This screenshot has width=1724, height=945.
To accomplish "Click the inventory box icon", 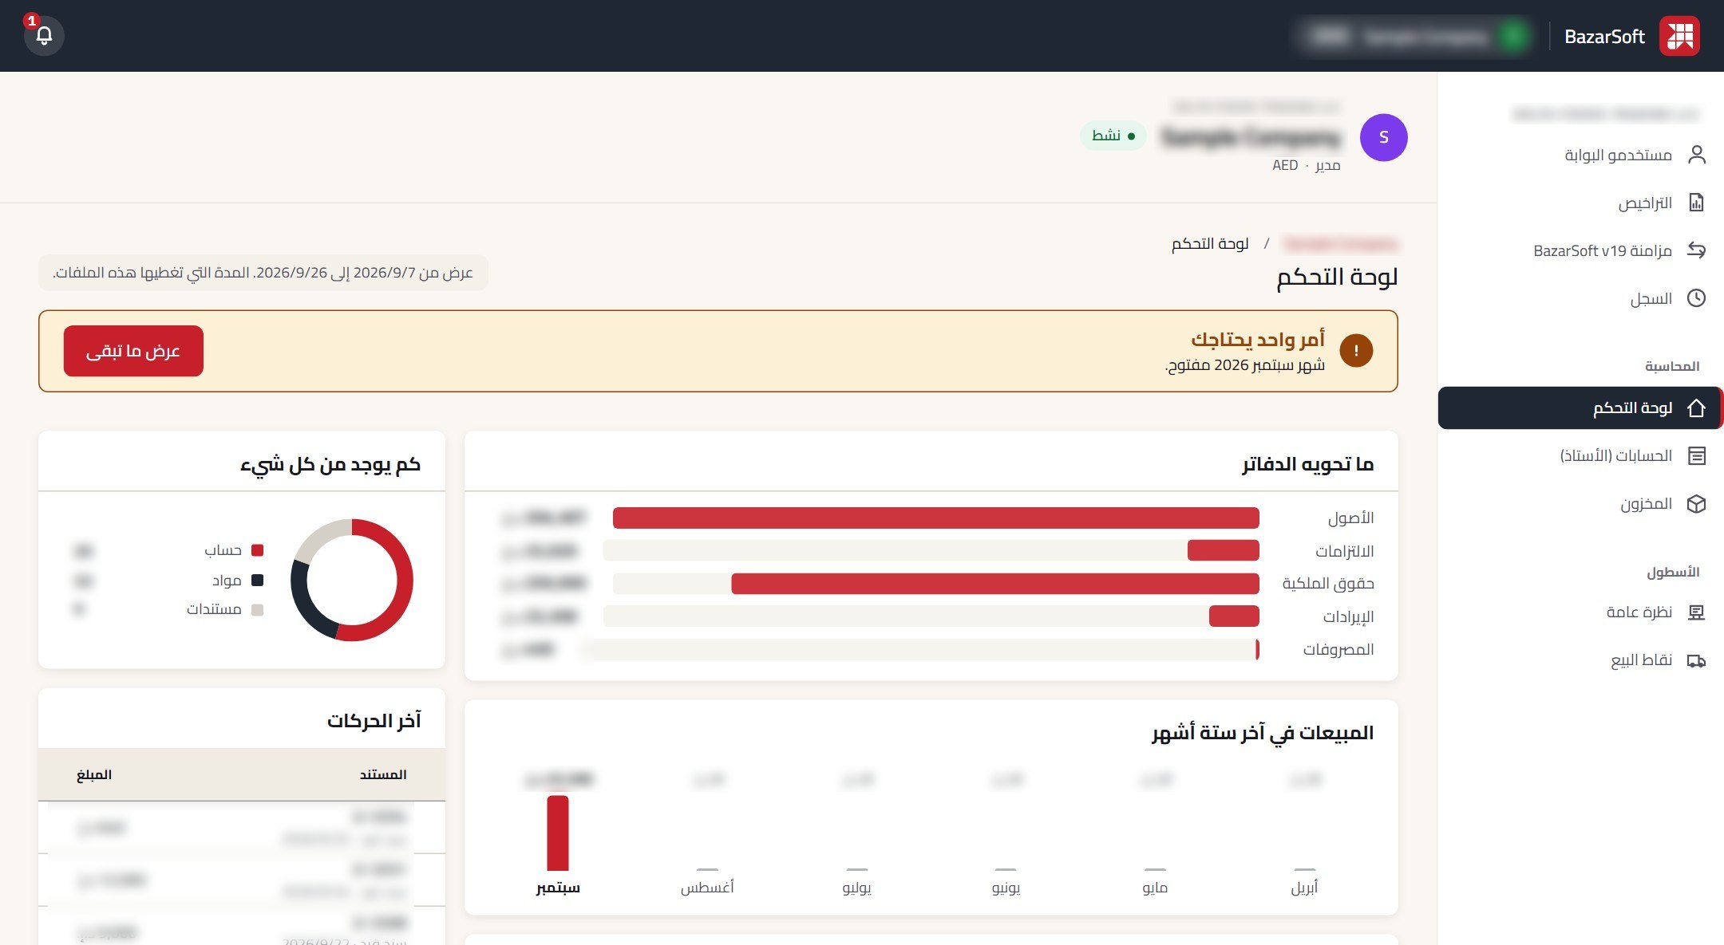I will tap(1696, 504).
